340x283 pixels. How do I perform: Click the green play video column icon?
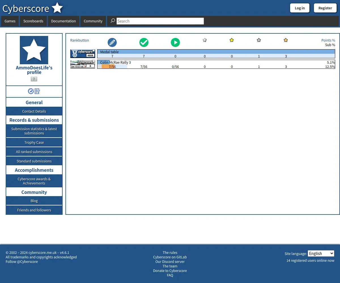[x=175, y=42]
